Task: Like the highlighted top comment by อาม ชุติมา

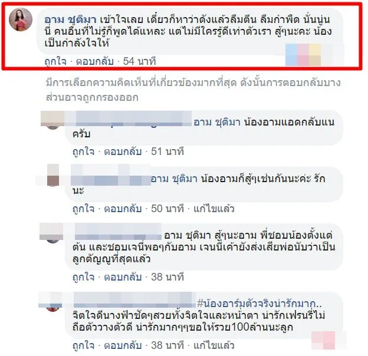Action: (x=55, y=61)
